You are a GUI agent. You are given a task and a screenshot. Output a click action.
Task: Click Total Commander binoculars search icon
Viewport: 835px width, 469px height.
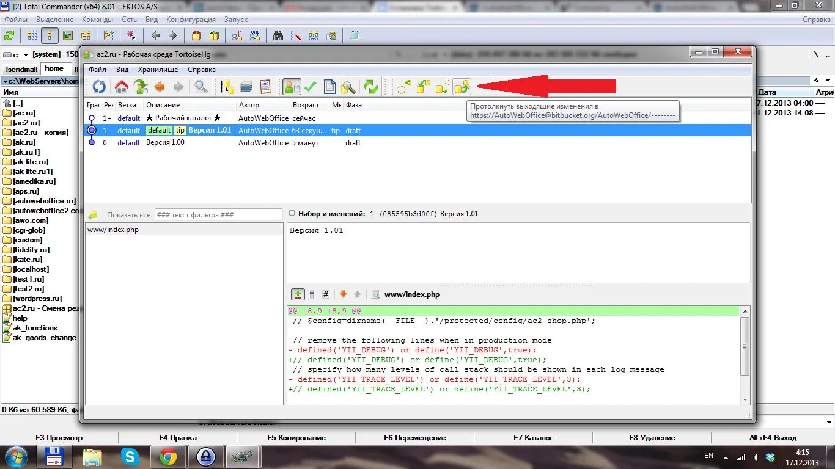(278, 35)
